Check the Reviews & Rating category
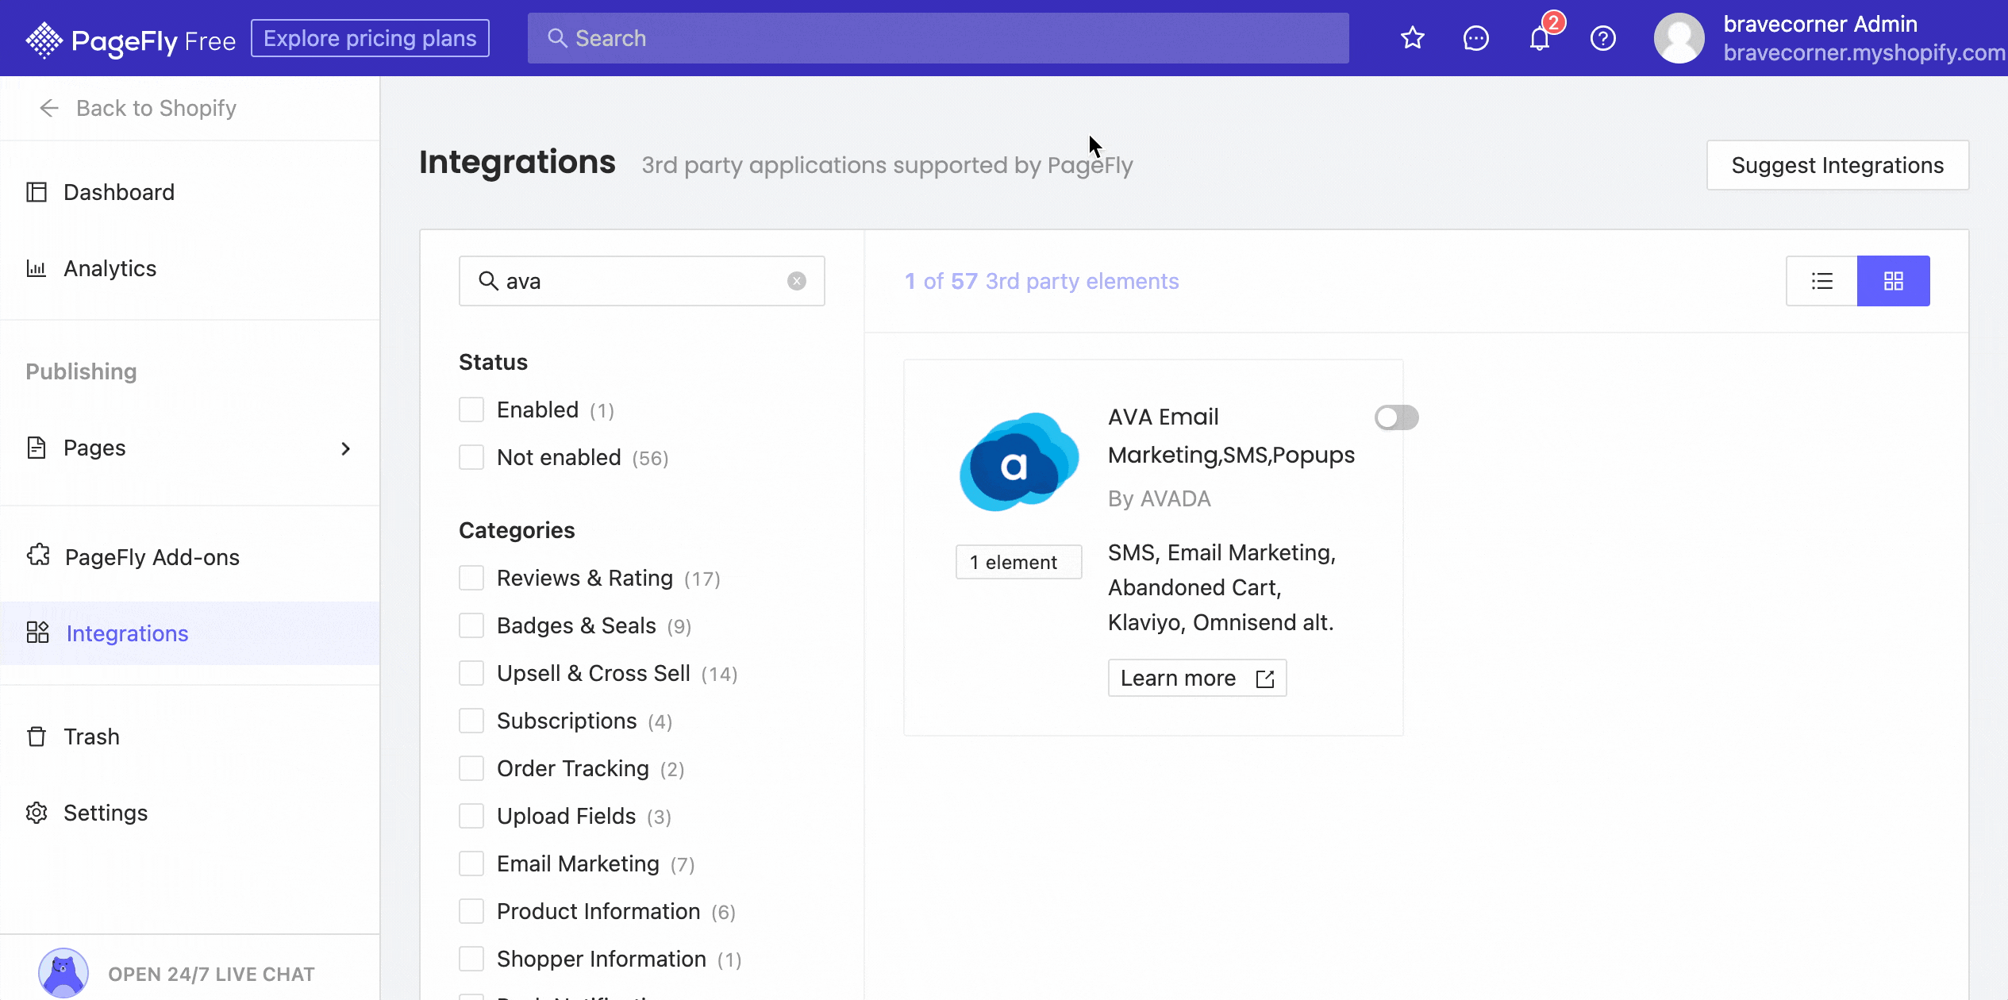 point(471,578)
